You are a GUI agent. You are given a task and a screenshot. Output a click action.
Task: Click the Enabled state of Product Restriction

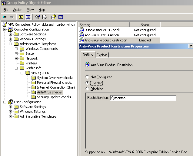tap(145, 40)
